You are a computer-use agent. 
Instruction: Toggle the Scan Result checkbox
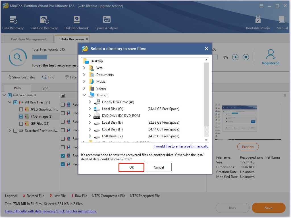click(10, 95)
